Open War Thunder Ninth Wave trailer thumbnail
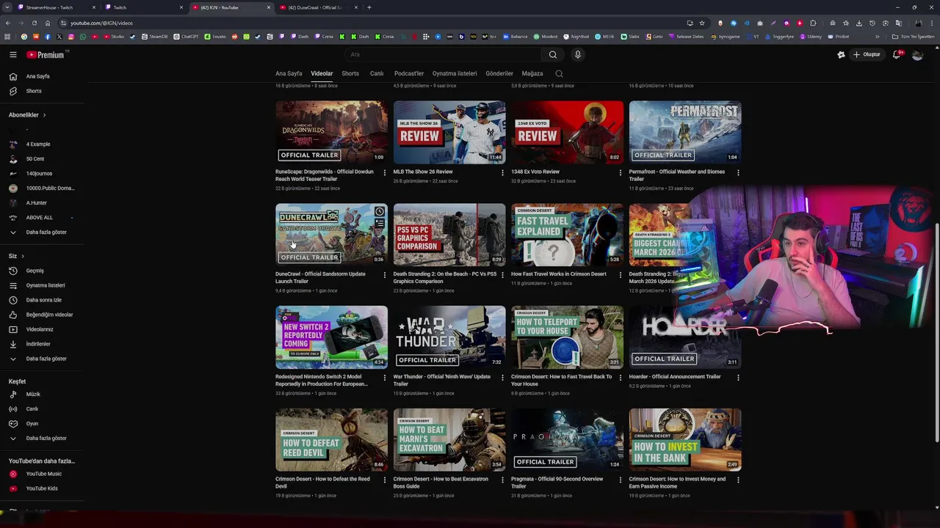 pyautogui.click(x=449, y=337)
